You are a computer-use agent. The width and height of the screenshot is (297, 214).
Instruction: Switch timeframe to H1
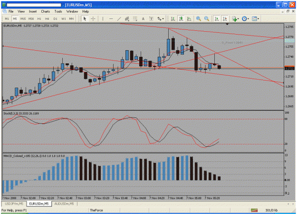click(x=39, y=18)
